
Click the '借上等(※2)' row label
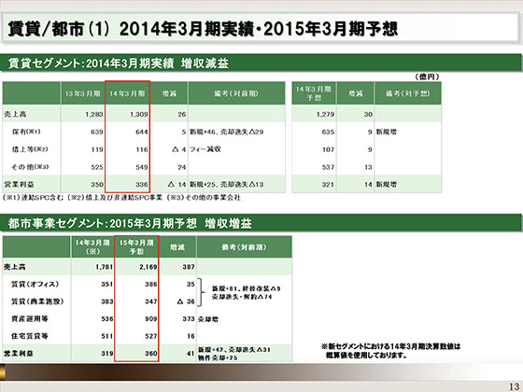[30, 149]
